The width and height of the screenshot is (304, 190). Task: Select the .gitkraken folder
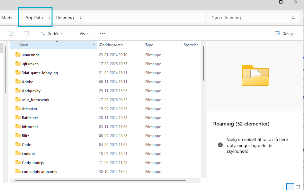click(x=29, y=64)
